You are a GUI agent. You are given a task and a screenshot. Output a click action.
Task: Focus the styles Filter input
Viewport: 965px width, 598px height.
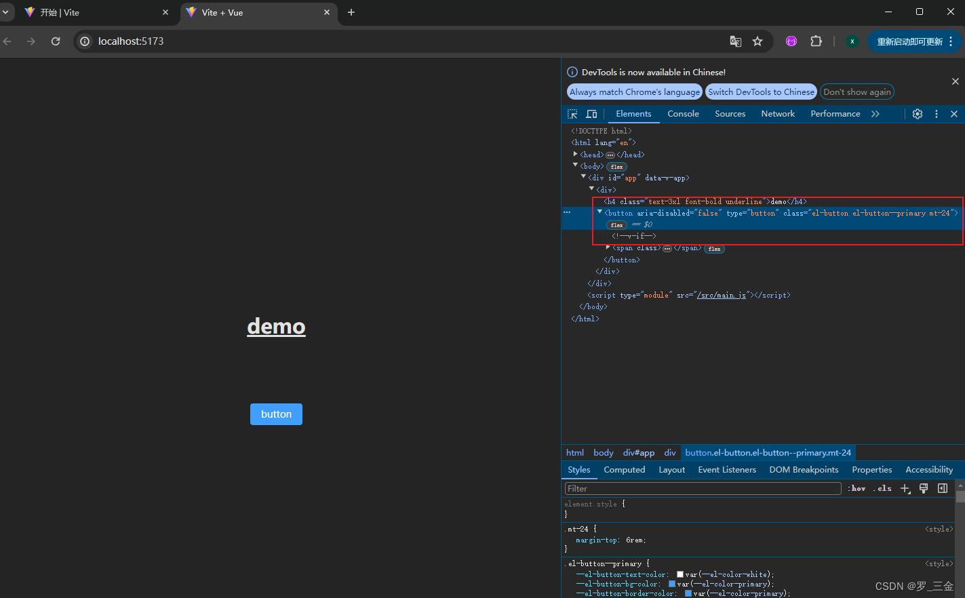[703, 488]
